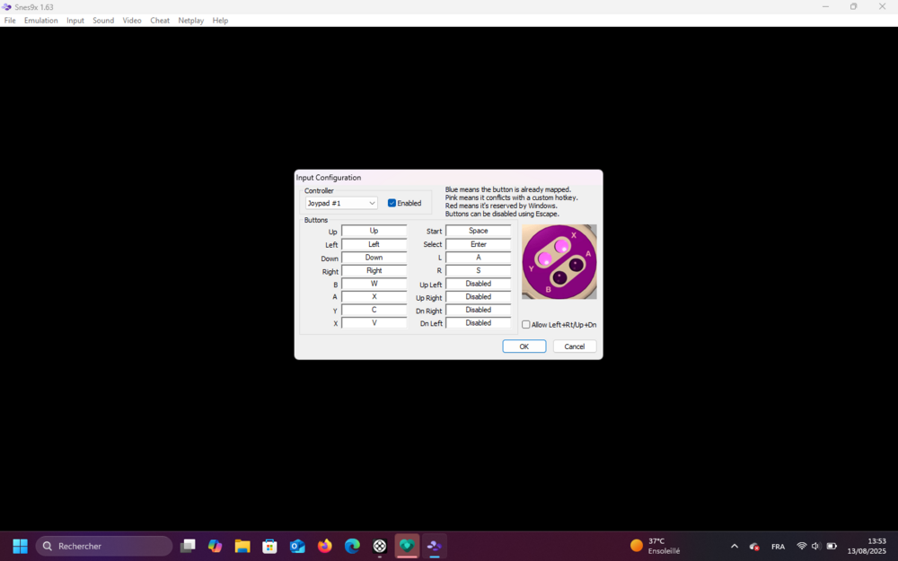
Task: Click the Snes9x taskbar icon
Action: tap(435, 546)
